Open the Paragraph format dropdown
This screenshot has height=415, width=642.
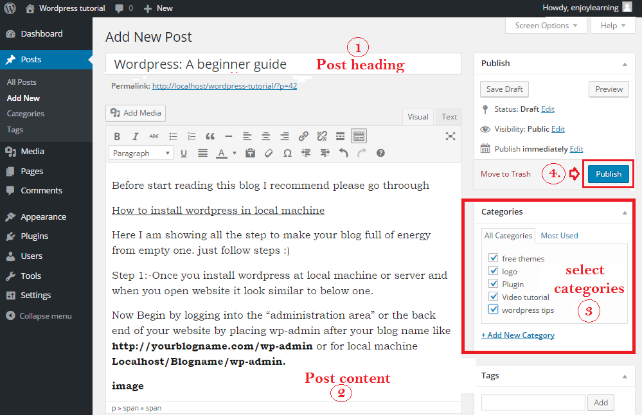(x=141, y=153)
